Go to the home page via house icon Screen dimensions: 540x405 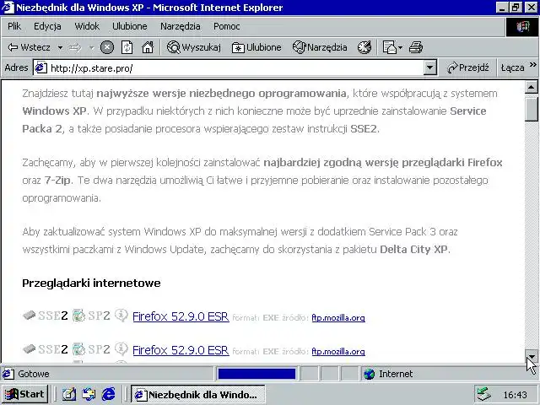(148, 47)
